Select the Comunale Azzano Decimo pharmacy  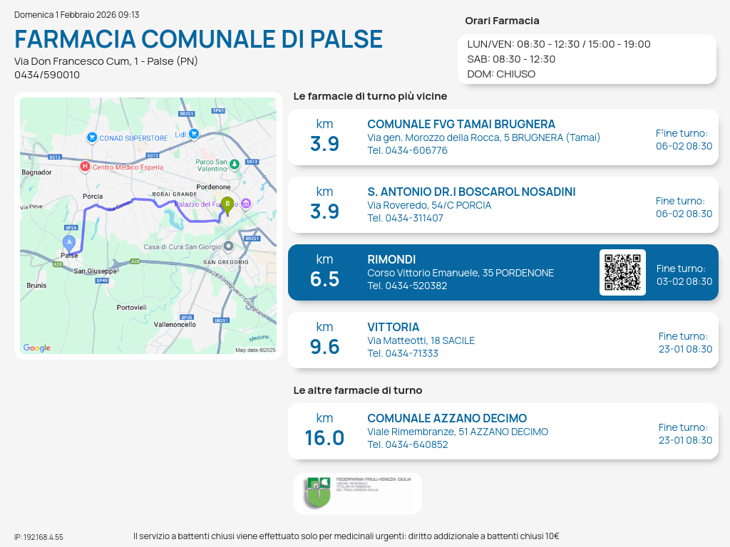coord(446,418)
